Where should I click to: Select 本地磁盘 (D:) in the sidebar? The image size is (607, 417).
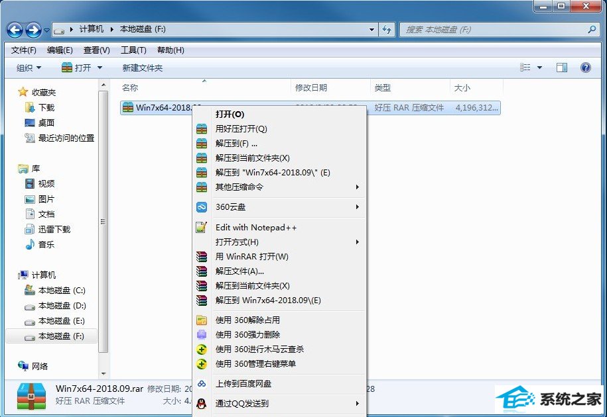55,306
